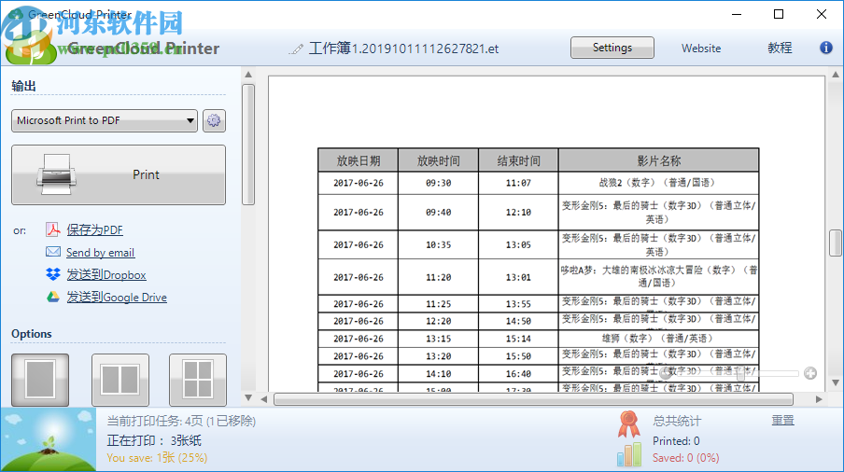
Task: Click the 正在打印: 3张纸 text
Action: 154,441
